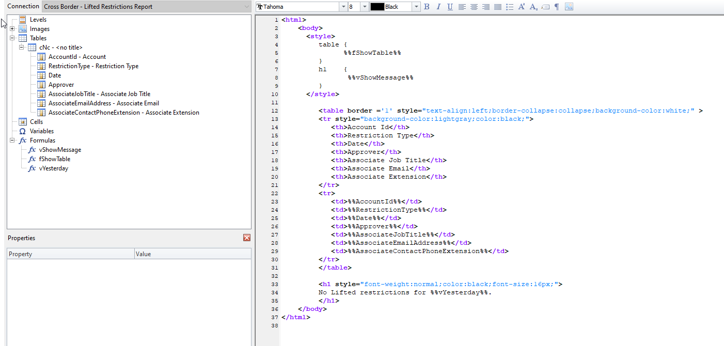Toggle bold formatting in the toolbar
Screen dimensions: 724x346
tap(427, 7)
